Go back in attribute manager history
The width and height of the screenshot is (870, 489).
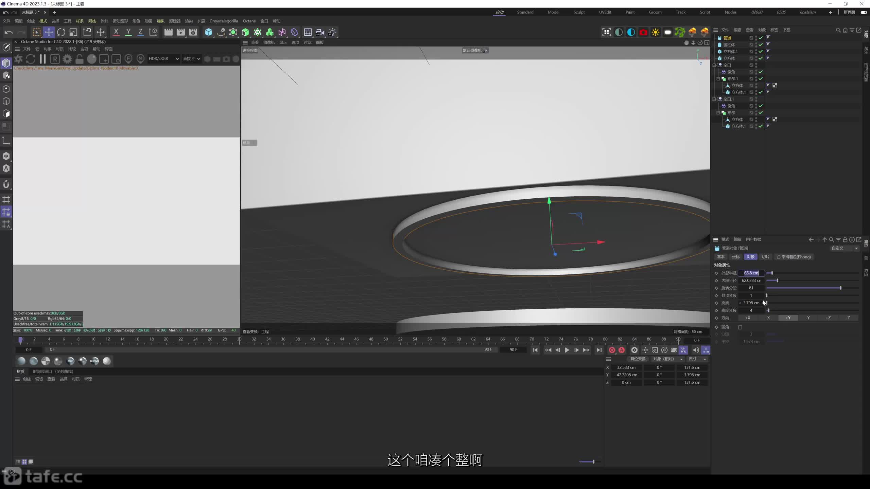[811, 239]
